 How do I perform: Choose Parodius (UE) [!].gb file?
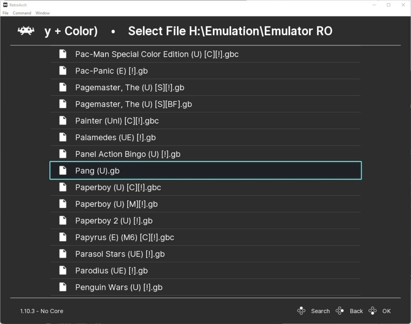(x=205, y=270)
